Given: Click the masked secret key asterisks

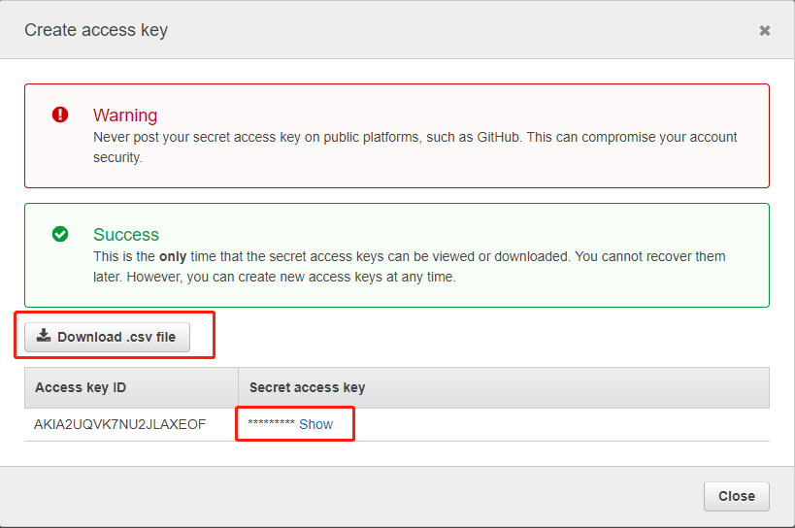Looking at the screenshot, I should (271, 425).
